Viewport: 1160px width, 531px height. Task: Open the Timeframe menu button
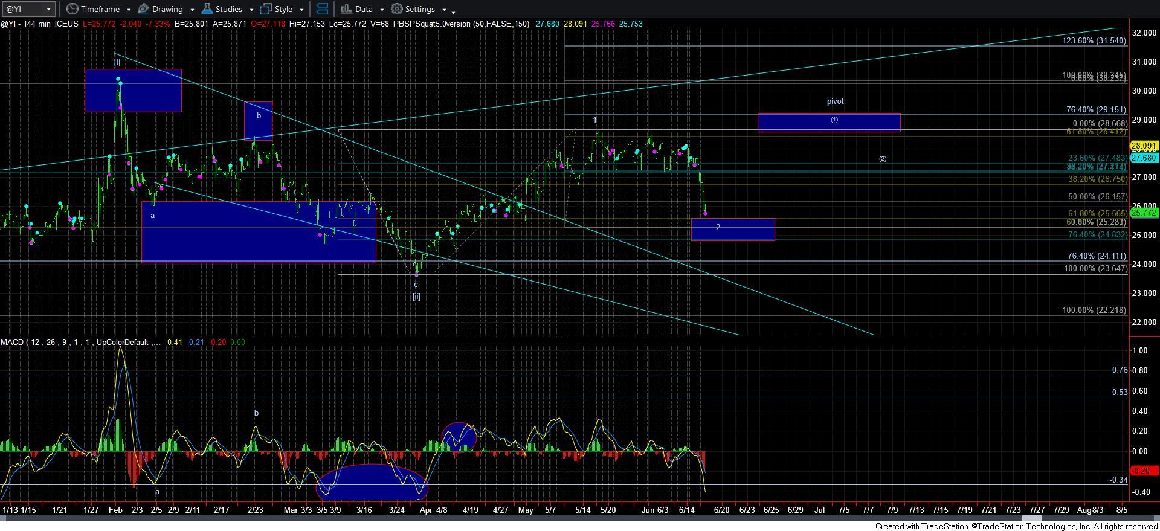[x=92, y=9]
